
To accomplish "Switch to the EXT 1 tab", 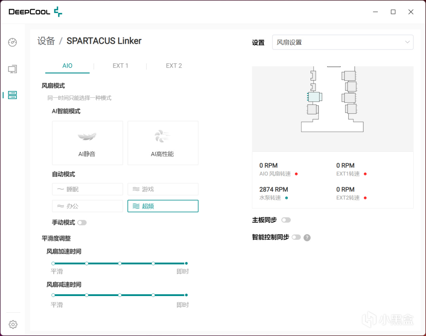I will click(x=120, y=66).
